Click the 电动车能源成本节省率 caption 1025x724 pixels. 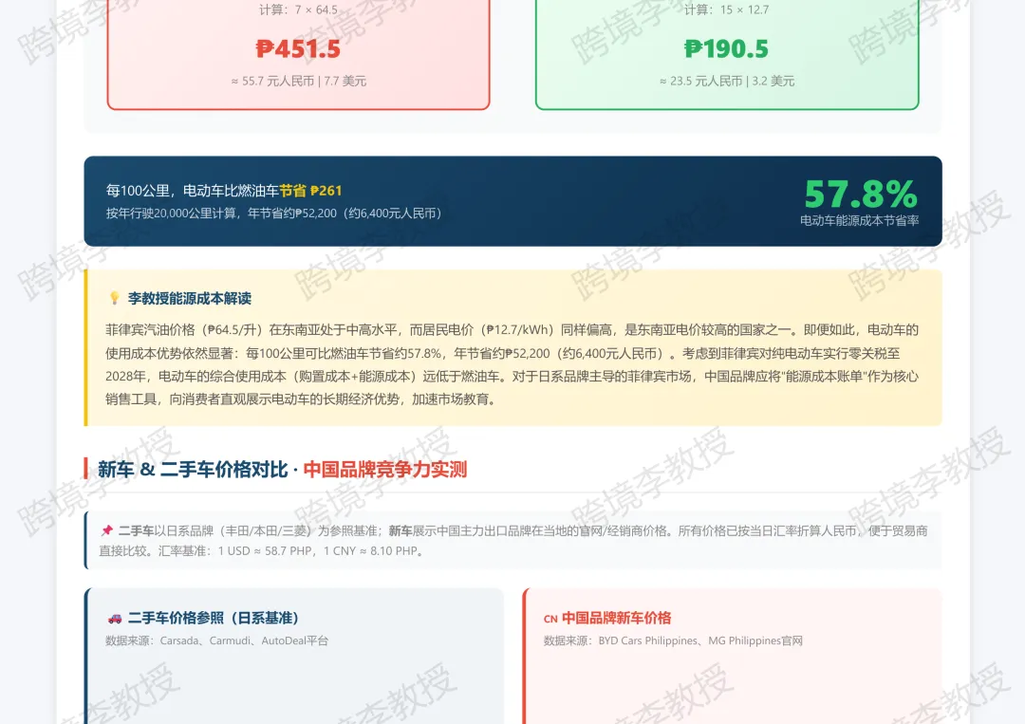pos(859,221)
